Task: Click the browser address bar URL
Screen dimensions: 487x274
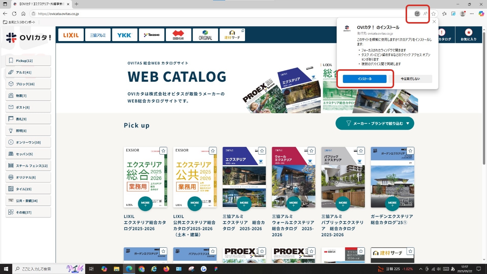Action: (59, 14)
